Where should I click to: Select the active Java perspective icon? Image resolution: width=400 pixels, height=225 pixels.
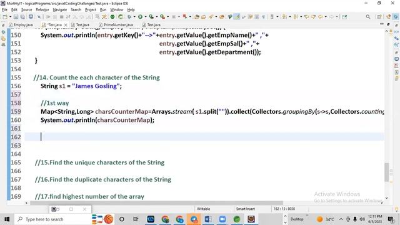[396, 17]
